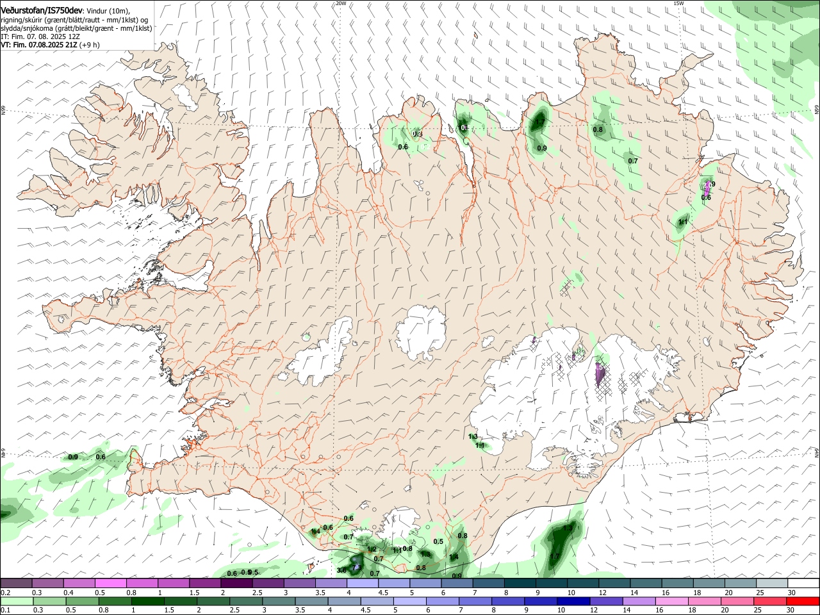The width and height of the screenshot is (820, 615).
Task: Click the '15W' longitude label at the top
Action: [x=678, y=3]
